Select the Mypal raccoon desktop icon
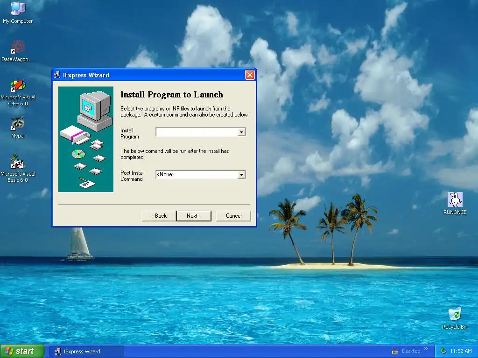Viewport: 478px width, 358px height. (x=18, y=127)
